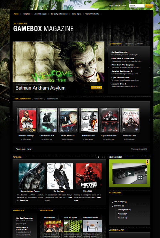160x238 pixels.
Task: Open Red Dead Redemption game cover
Action: click(x=27, y=120)
